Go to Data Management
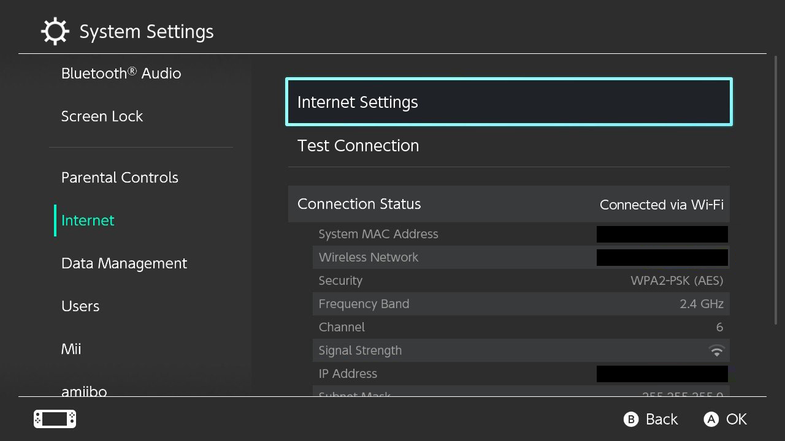This screenshot has height=441, width=785. coord(124,263)
